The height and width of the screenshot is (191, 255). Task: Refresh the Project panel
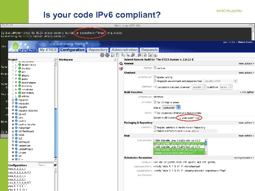pyautogui.click(x=56, y=60)
